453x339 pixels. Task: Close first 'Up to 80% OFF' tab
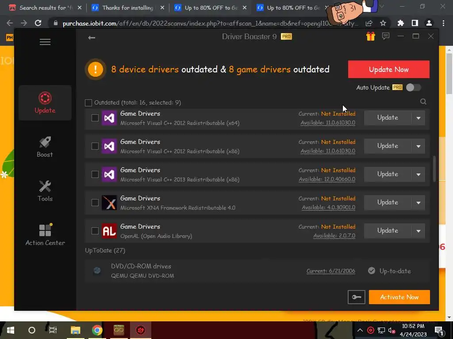coord(245,8)
